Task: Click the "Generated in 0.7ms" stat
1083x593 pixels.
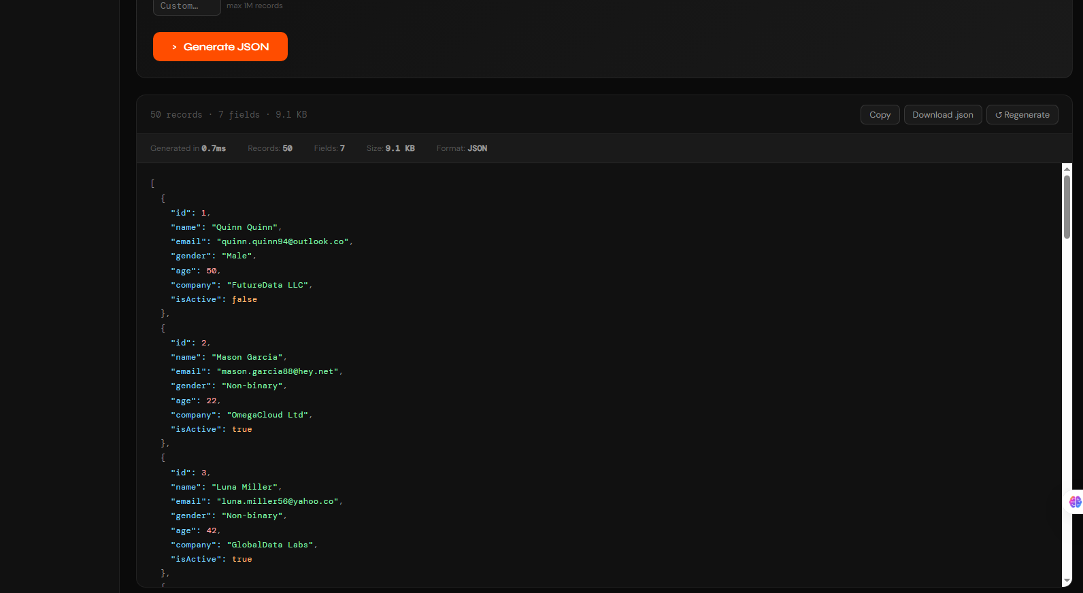Action: point(188,148)
